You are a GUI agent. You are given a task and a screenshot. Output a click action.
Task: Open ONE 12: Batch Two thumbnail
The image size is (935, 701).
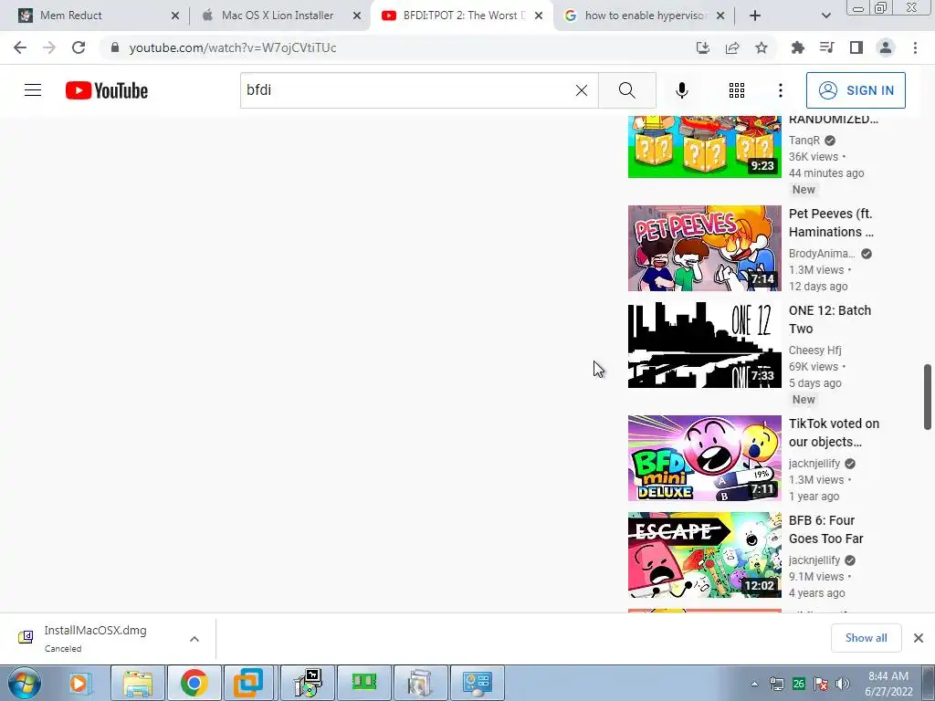[704, 344]
